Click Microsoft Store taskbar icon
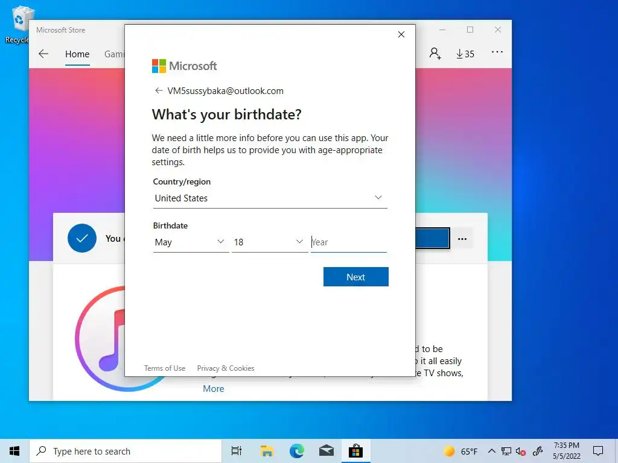 click(x=355, y=451)
